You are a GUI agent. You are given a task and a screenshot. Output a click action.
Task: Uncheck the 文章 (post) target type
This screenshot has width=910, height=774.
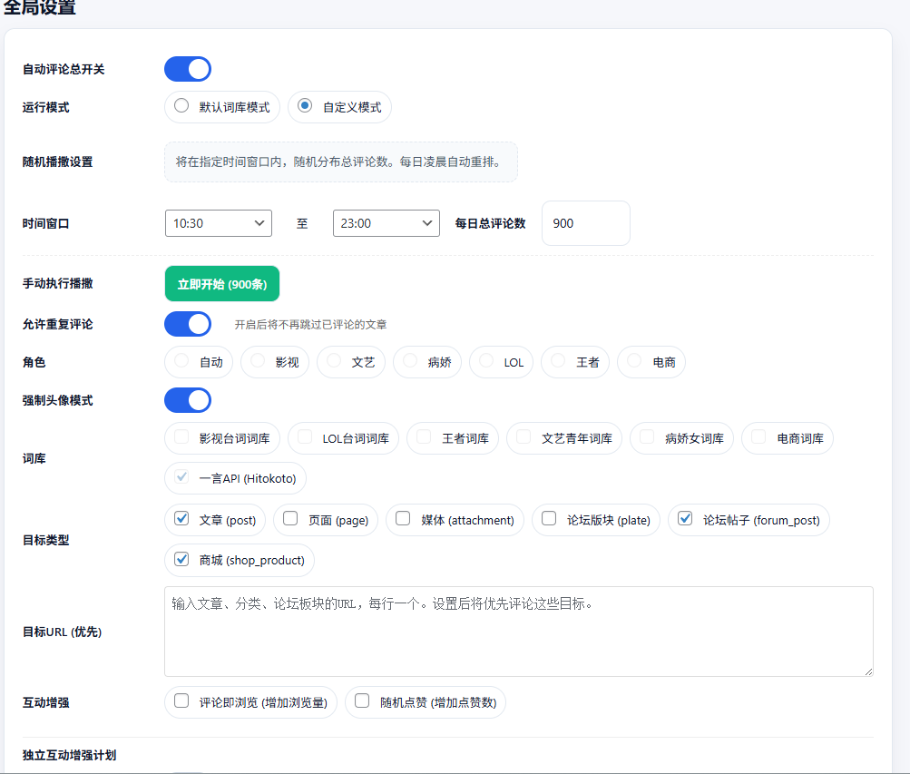181,520
